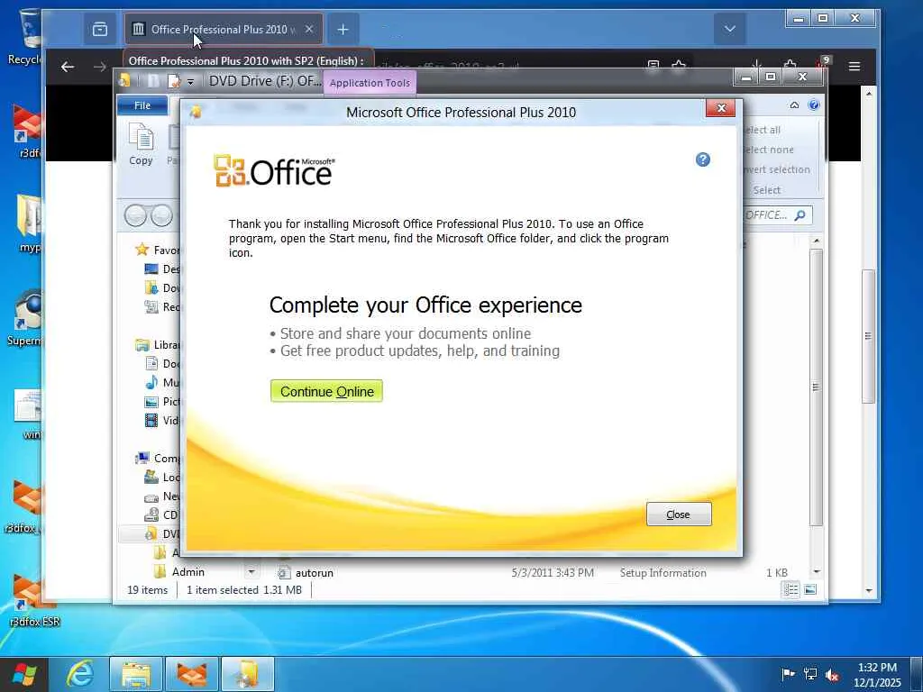The height and width of the screenshot is (692, 923).
Task: Click '19 items' in Explorer status bar
Action: [x=147, y=589]
